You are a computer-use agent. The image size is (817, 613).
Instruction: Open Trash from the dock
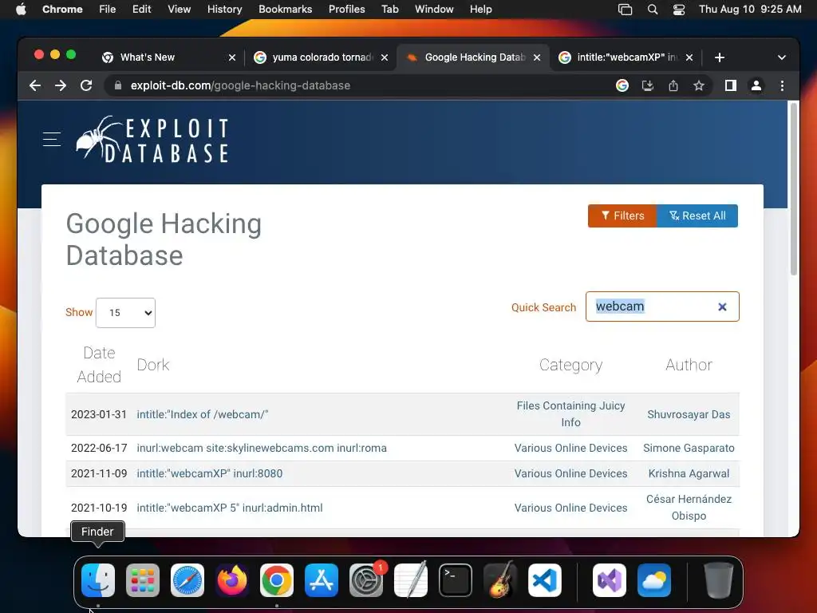pos(719,580)
